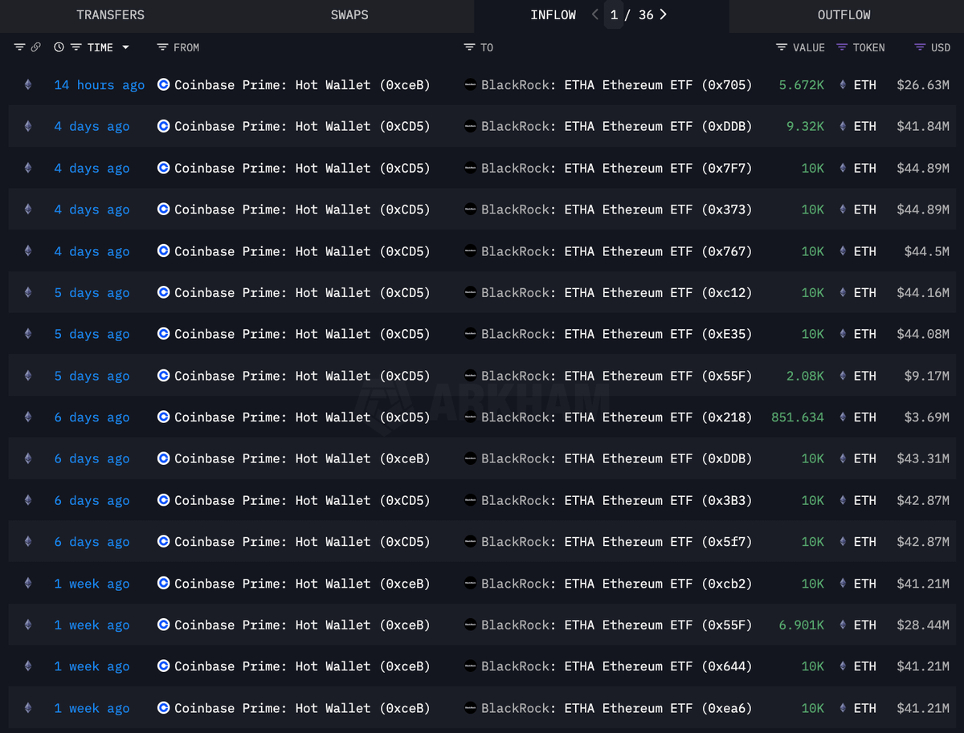Click Coinbase logo on the 0x644 row
The height and width of the screenshot is (733, 964).
164,666
